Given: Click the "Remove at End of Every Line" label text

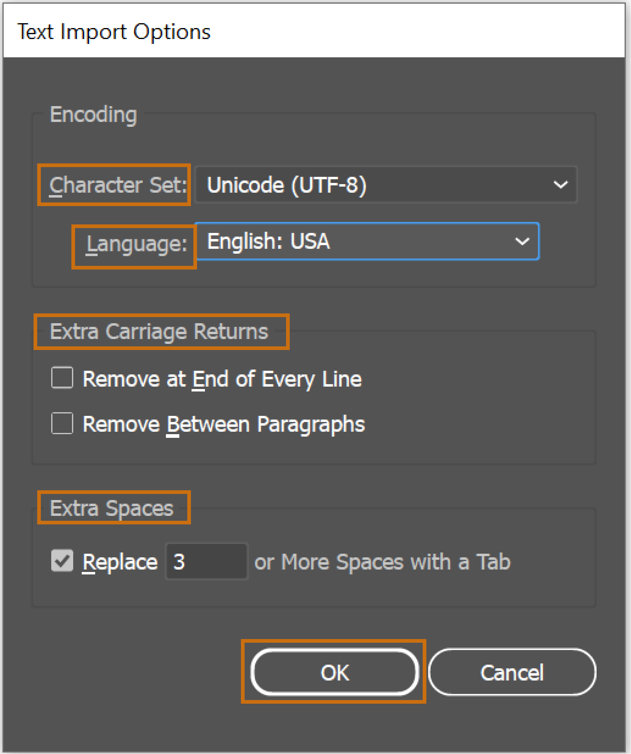Looking at the screenshot, I should [222, 379].
